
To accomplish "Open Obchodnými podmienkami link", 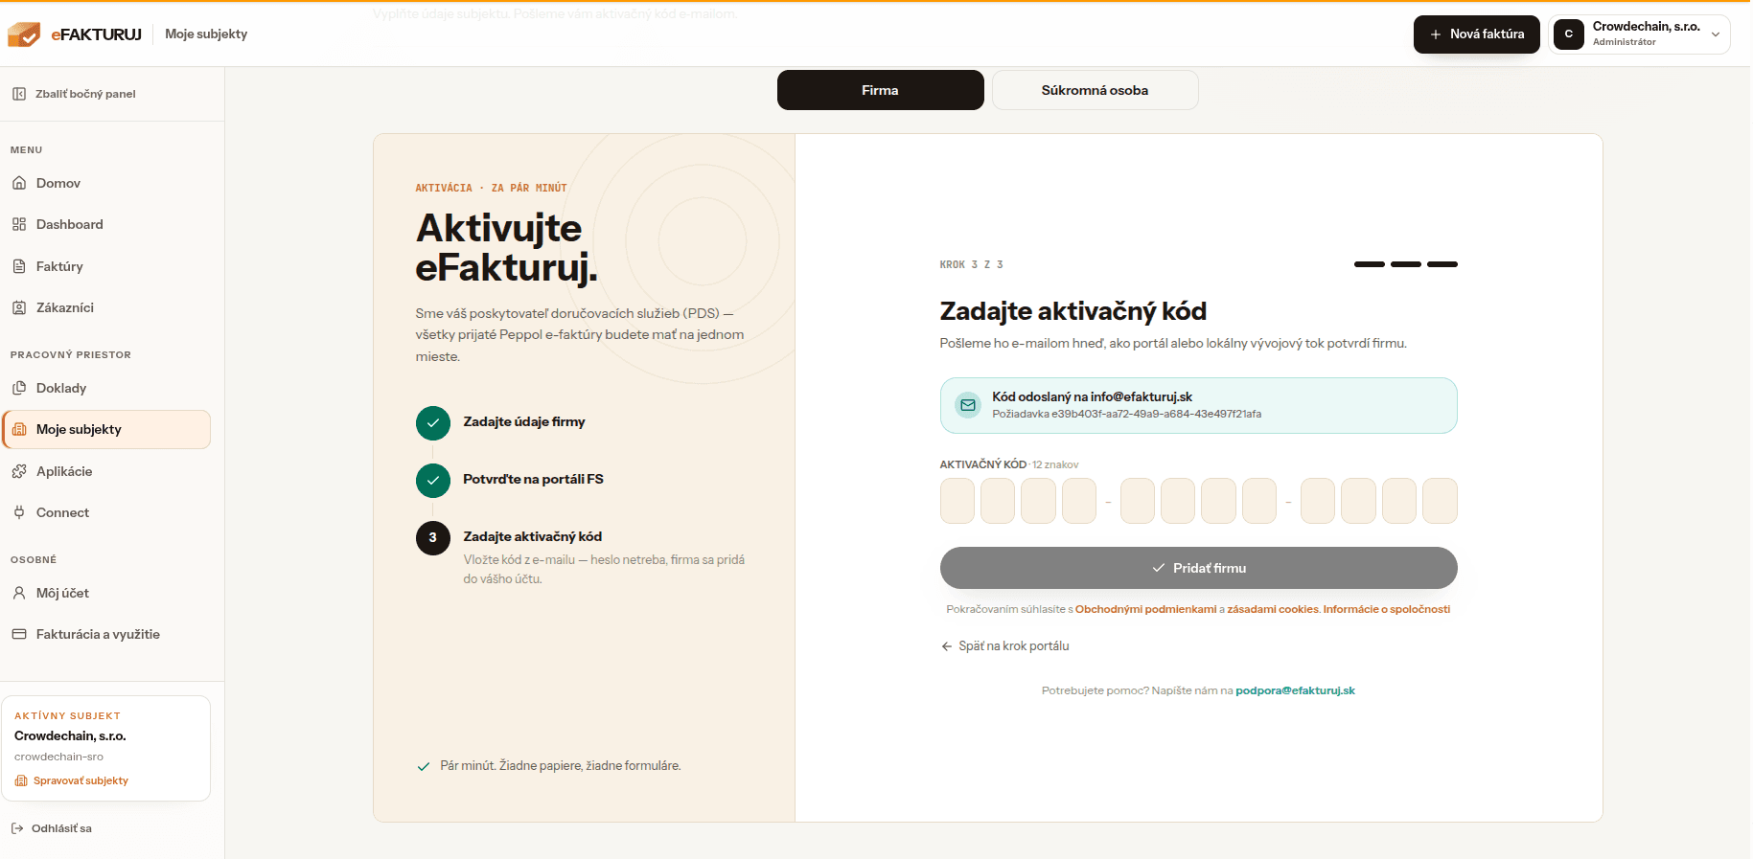I will (1145, 609).
